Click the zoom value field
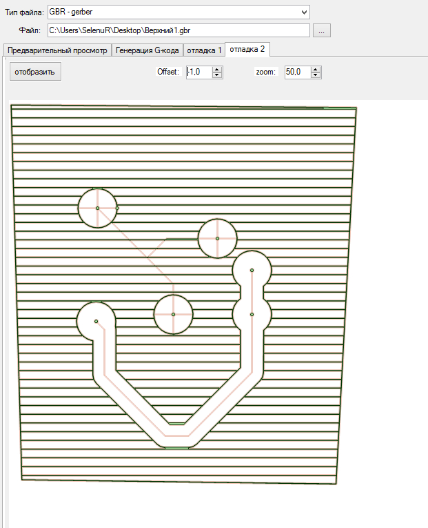 [298, 72]
